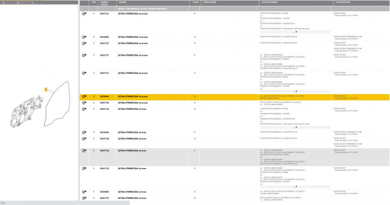Click name 'SZYBA ATERMICZNA str.lewa' for part 50567791
390x205 pixels.
(x=132, y=198)
